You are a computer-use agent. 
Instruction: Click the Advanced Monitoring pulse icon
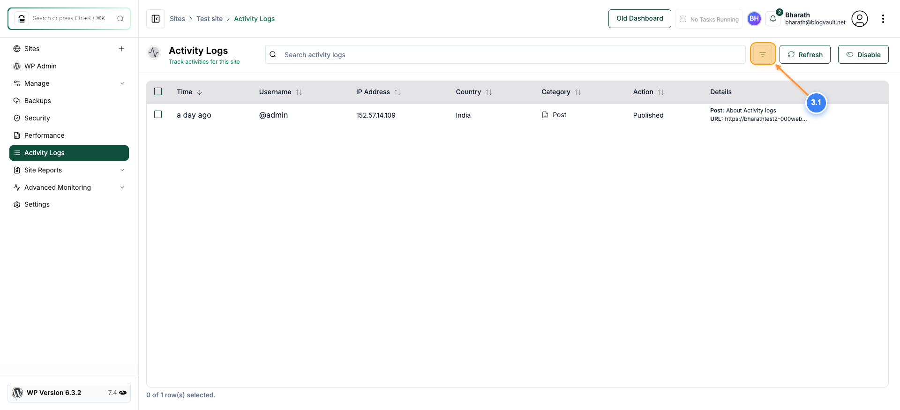pos(17,187)
